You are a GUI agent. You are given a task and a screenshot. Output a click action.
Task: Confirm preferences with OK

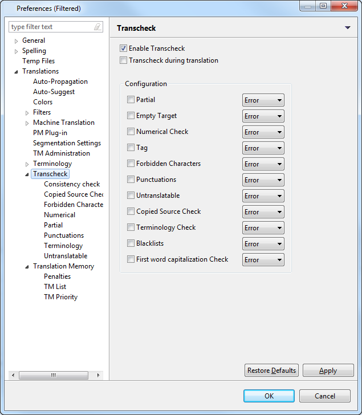(269, 396)
